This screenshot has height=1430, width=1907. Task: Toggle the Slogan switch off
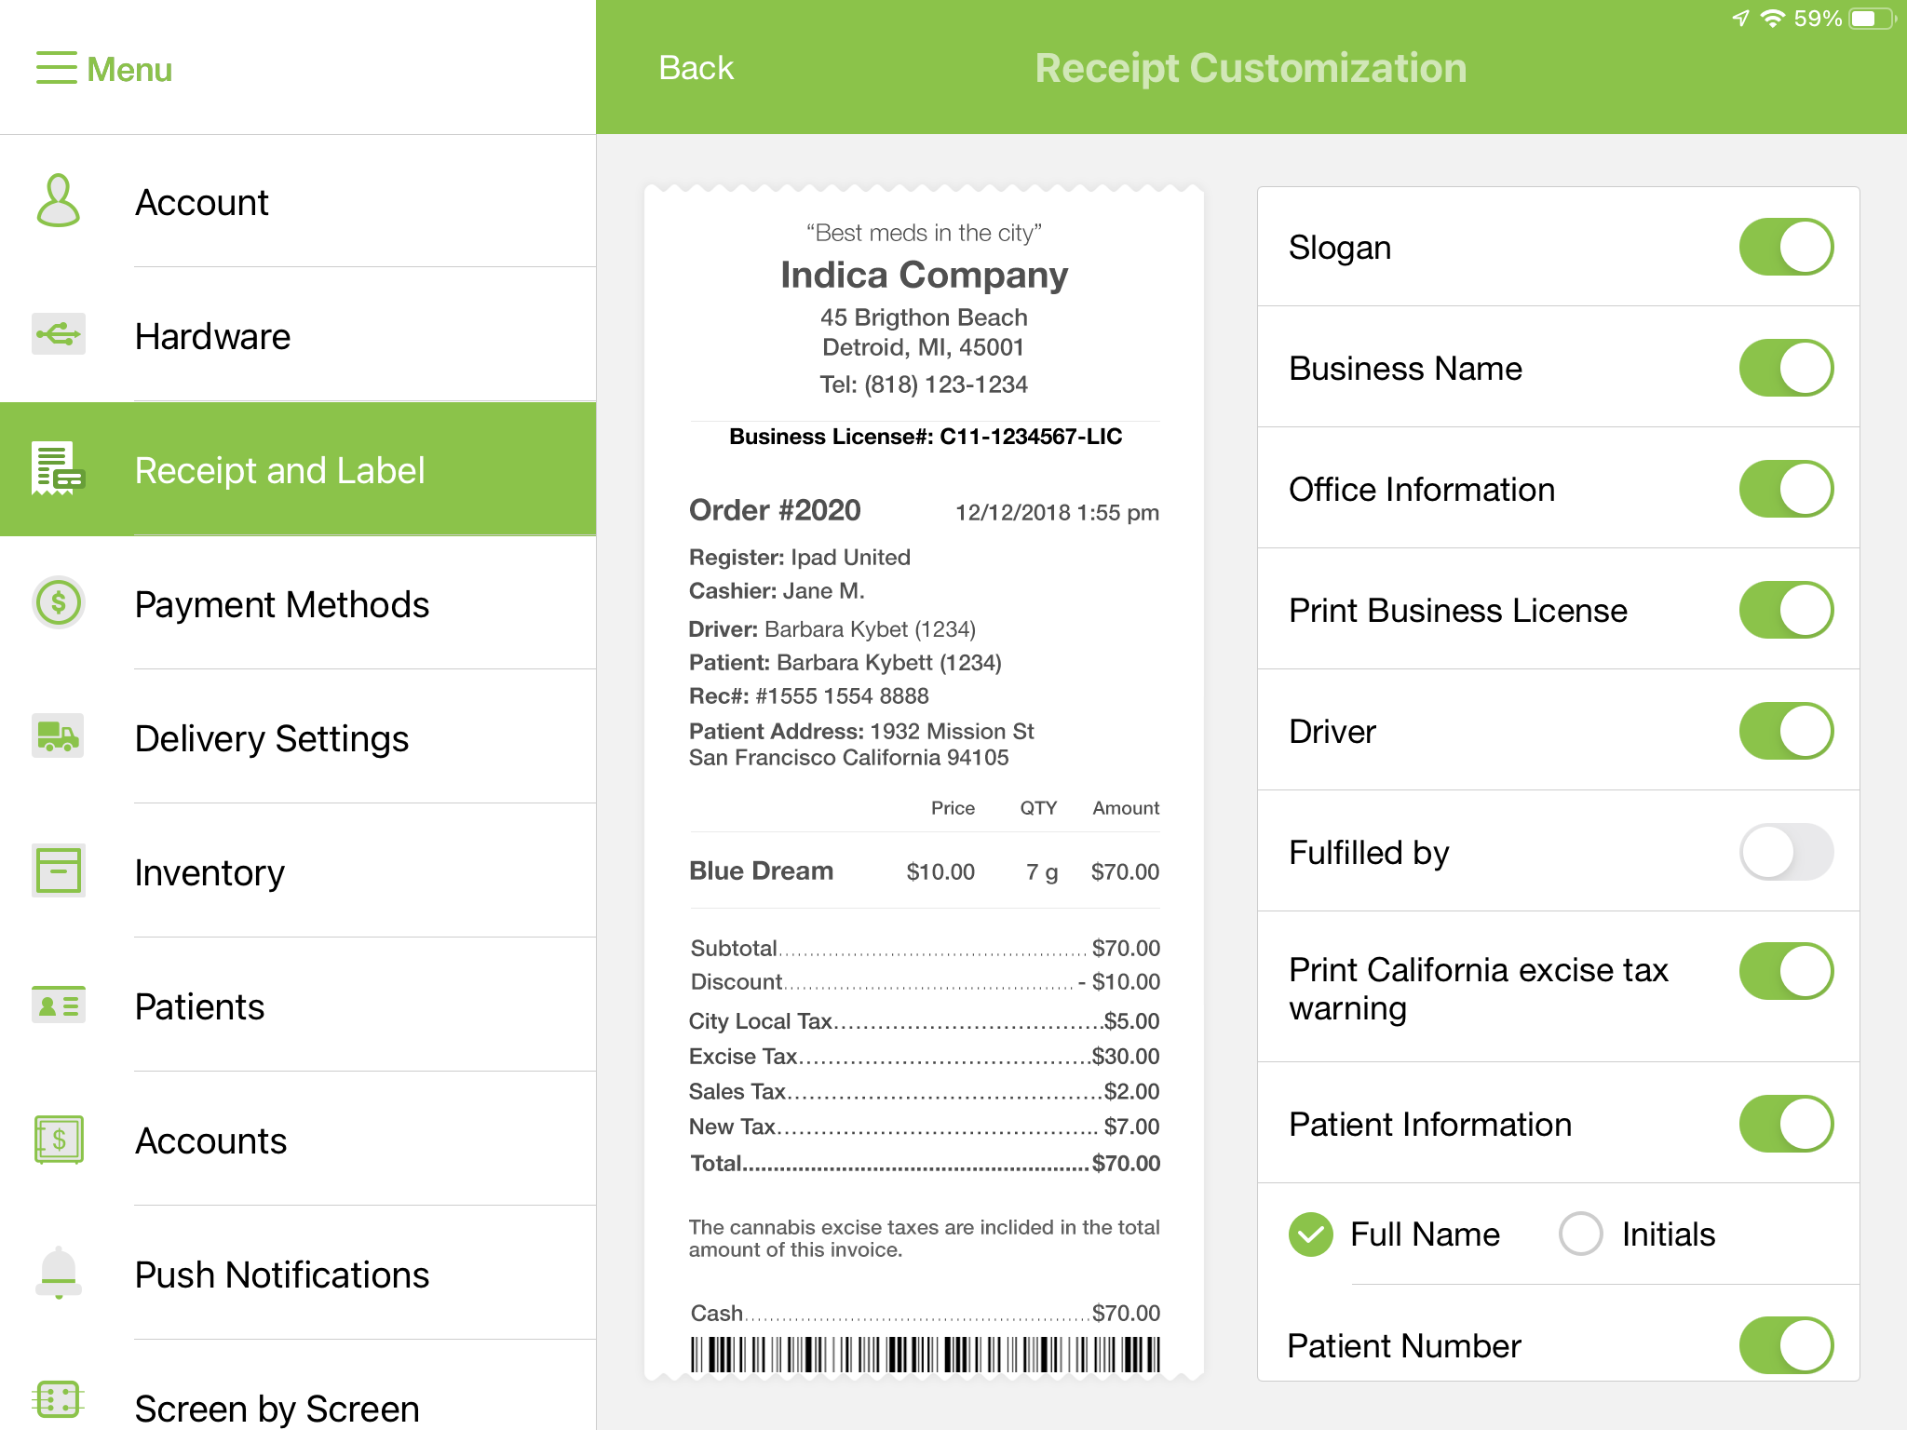point(1785,246)
